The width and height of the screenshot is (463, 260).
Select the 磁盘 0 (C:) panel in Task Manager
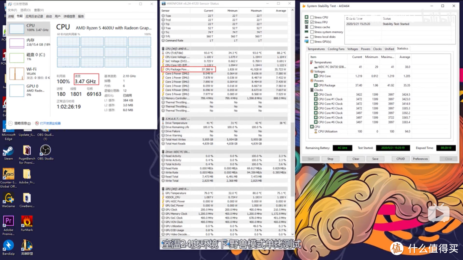point(29,57)
